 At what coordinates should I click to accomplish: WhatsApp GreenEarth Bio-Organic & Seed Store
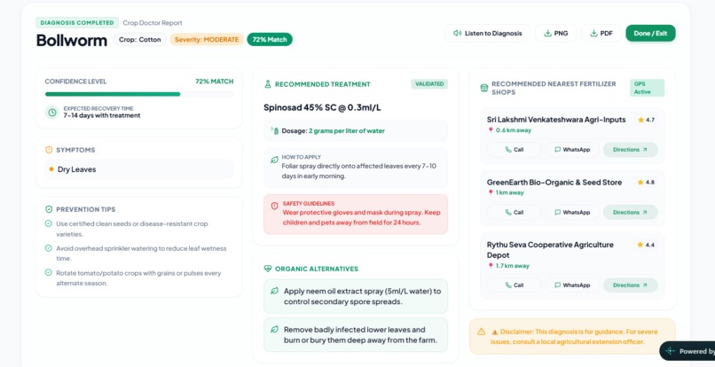pos(572,213)
